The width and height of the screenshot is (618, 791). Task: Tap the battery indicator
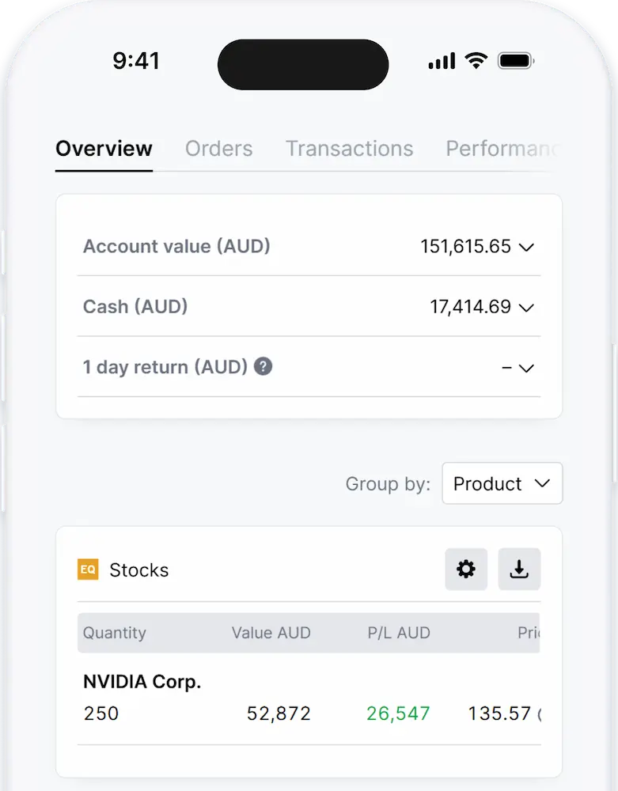[515, 60]
